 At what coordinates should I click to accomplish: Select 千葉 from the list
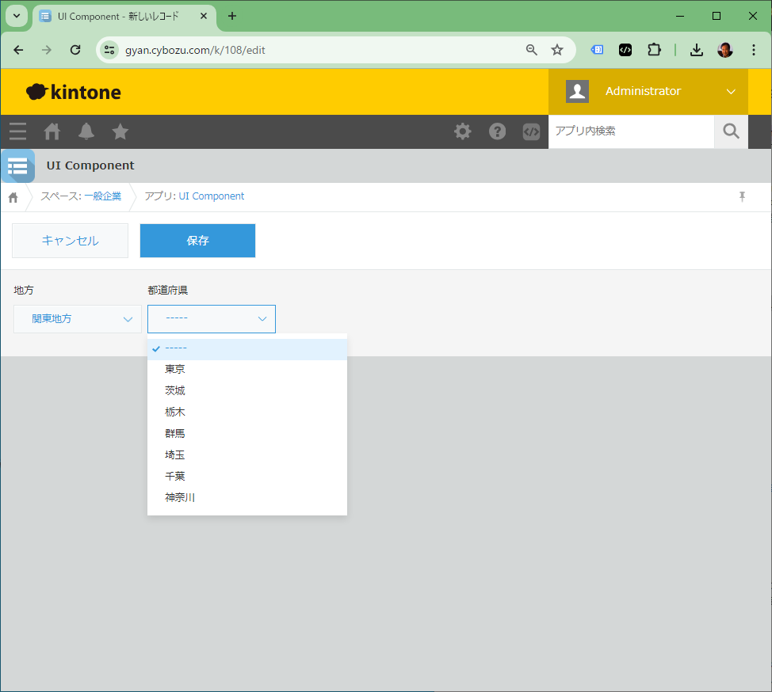point(247,476)
